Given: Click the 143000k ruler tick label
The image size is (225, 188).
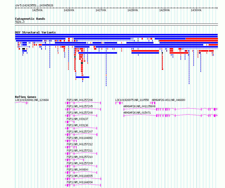Looking at the screenshot, I should pyautogui.click(x=196, y=10).
